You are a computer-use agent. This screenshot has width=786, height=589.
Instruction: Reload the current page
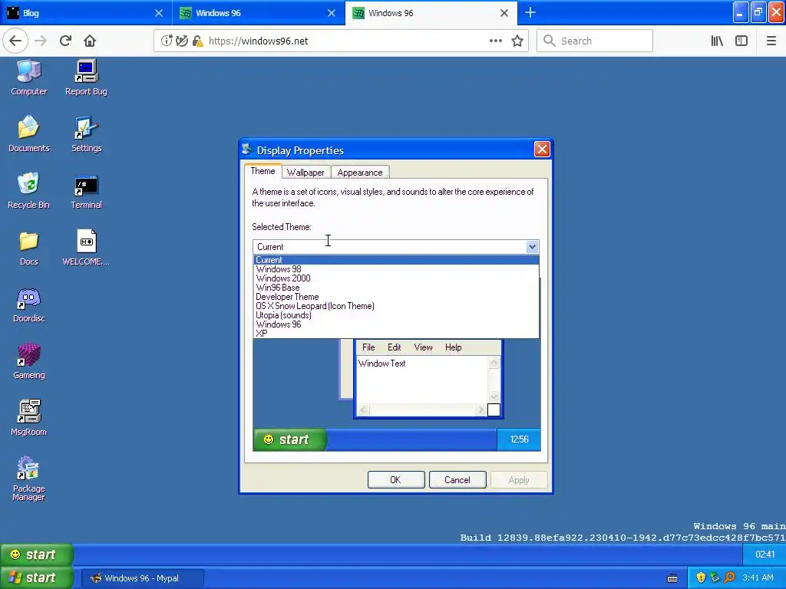[x=66, y=41]
